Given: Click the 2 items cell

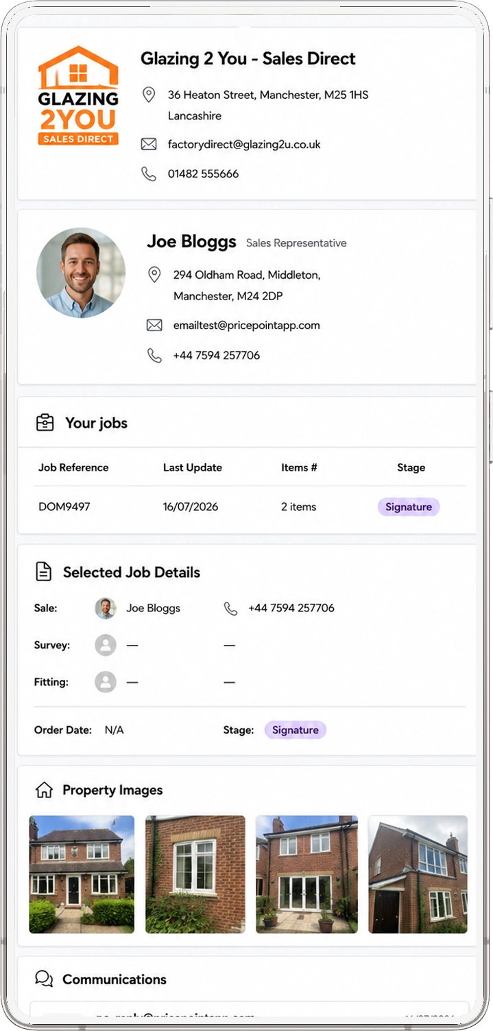Looking at the screenshot, I should (299, 507).
